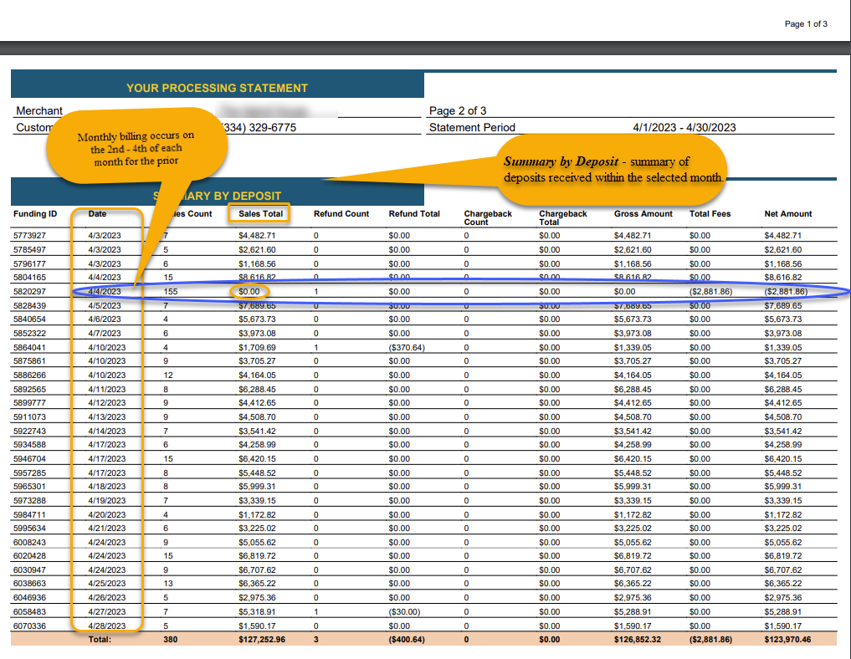Select the 'Statement Period' label
This screenshot has width=851, height=659.
point(472,127)
